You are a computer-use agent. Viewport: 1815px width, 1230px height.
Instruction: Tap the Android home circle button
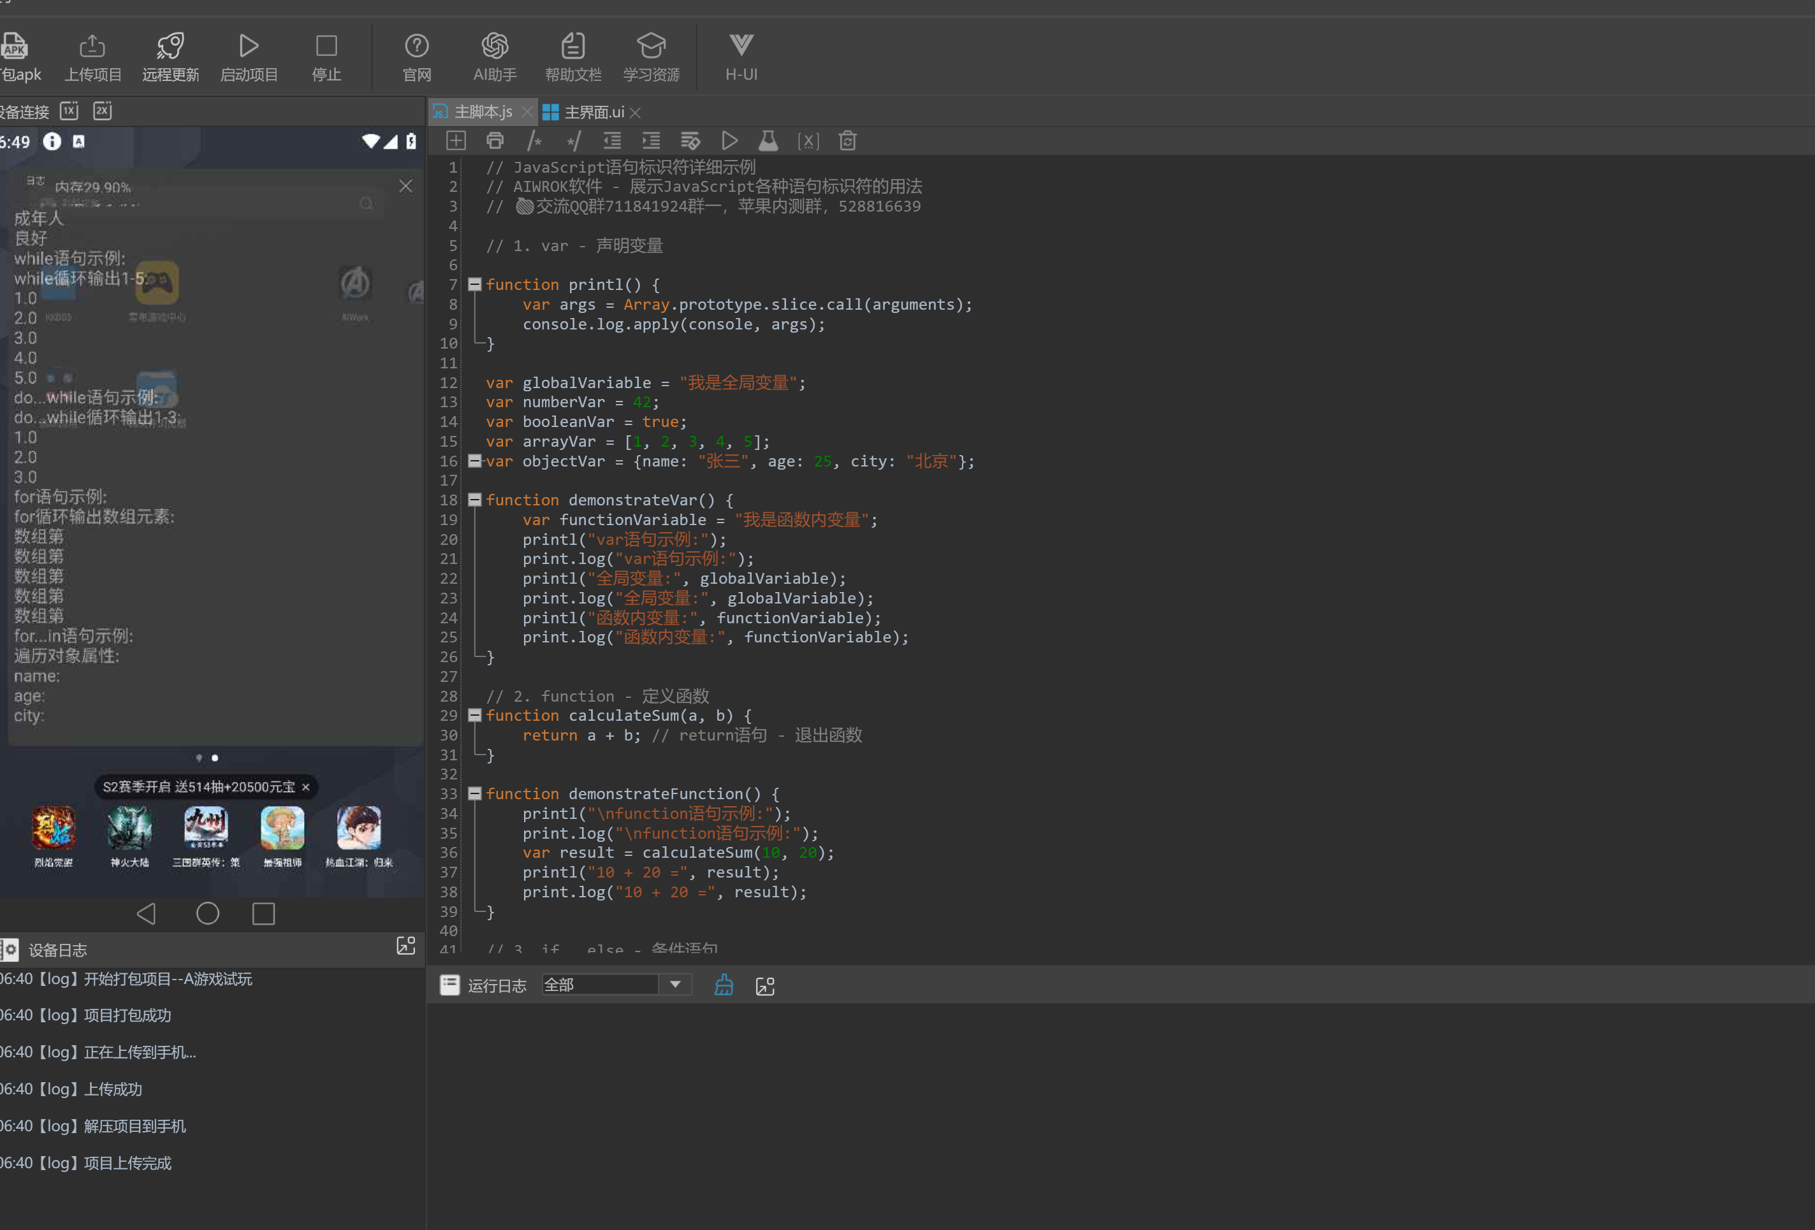207,914
